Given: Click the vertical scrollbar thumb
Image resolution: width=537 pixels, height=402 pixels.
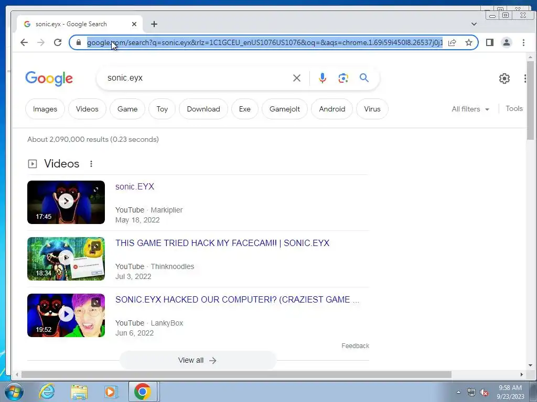Looking at the screenshot, I should [530, 100].
